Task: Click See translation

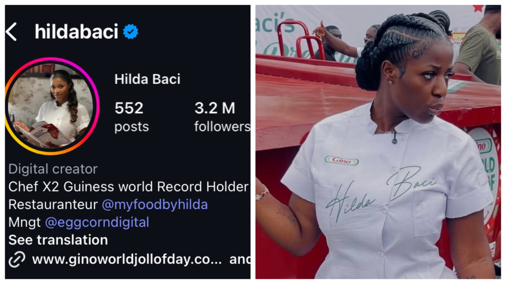Action: (58, 240)
